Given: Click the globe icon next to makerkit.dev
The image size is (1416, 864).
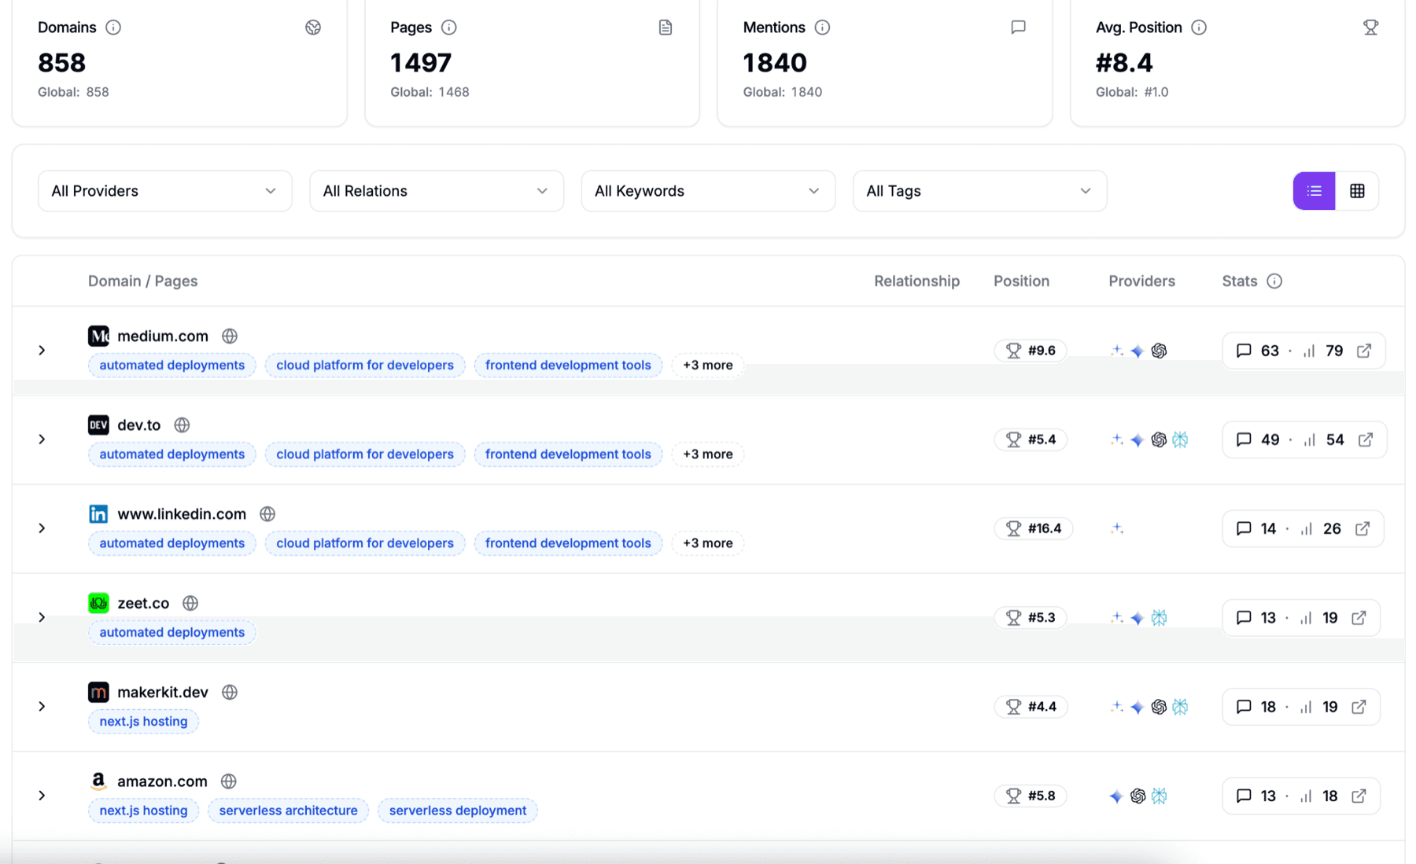Looking at the screenshot, I should (230, 693).
